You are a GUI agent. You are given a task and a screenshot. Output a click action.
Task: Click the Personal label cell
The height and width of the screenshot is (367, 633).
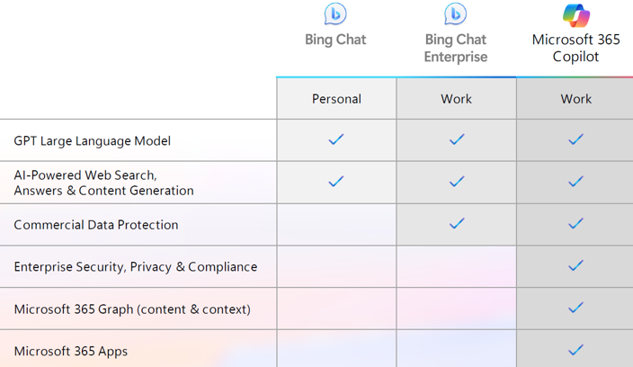(x=336, y=99)
